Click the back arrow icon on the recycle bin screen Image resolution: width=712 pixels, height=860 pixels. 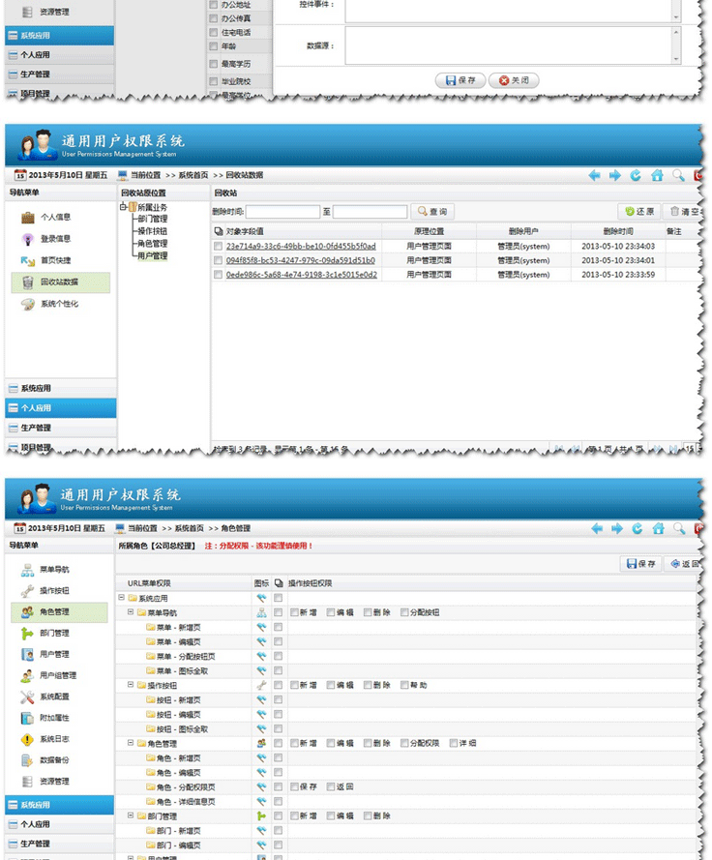pyautogui.click(x=594, y=175)
